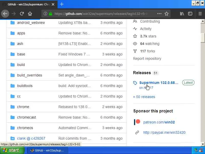Open the Releases heading link
This screenshot has width=205, height=154.
point(142,73)
